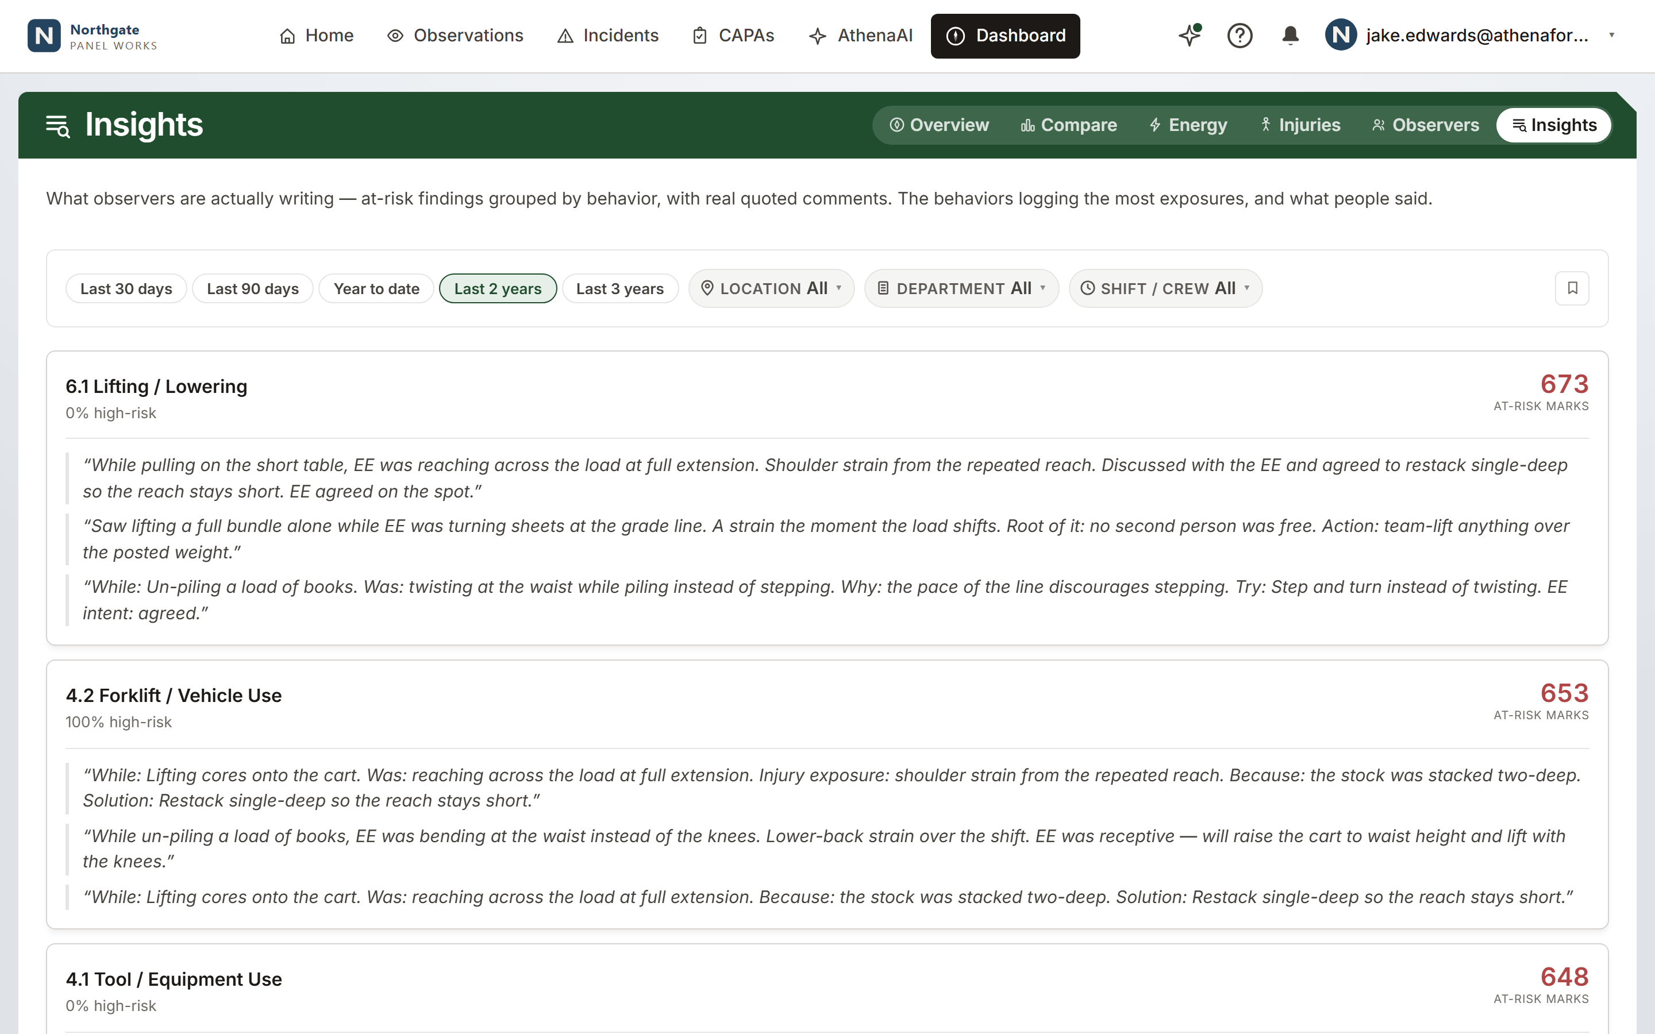Expand the user account menu arrow
The width and height of the screenshot is (1655, 1034).
[1612, 35]
